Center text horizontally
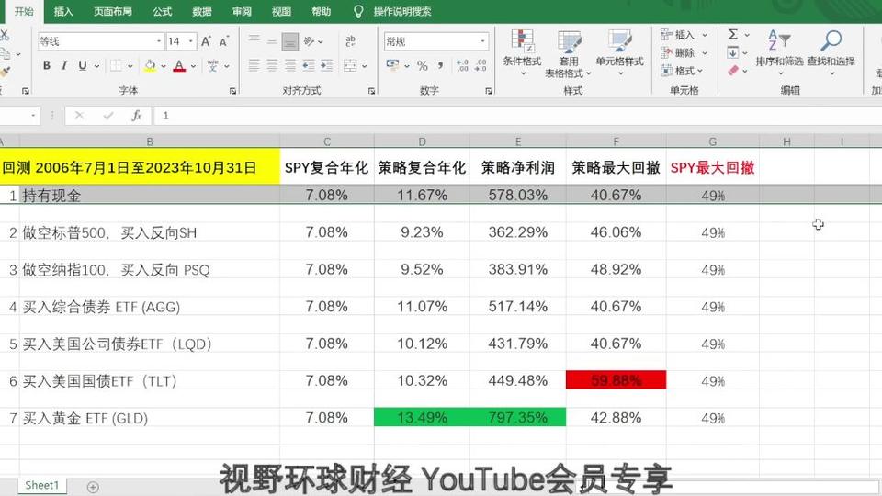This screenshot has width=882, height=496. click(x=272, y=66)
